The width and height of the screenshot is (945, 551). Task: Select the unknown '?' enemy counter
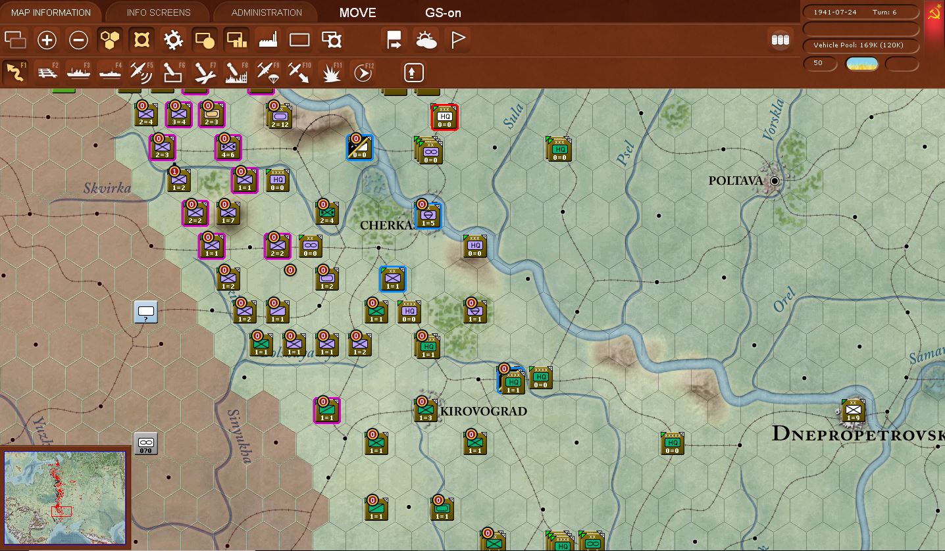click(x=146, y=312)
